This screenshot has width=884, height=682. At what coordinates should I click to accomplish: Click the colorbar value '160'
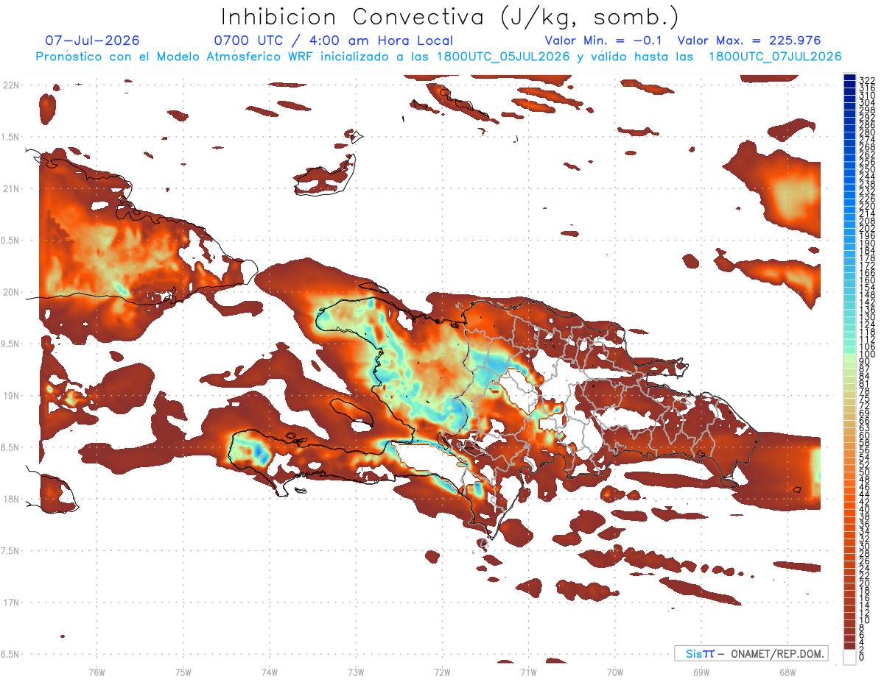click(x=867, y=280)
